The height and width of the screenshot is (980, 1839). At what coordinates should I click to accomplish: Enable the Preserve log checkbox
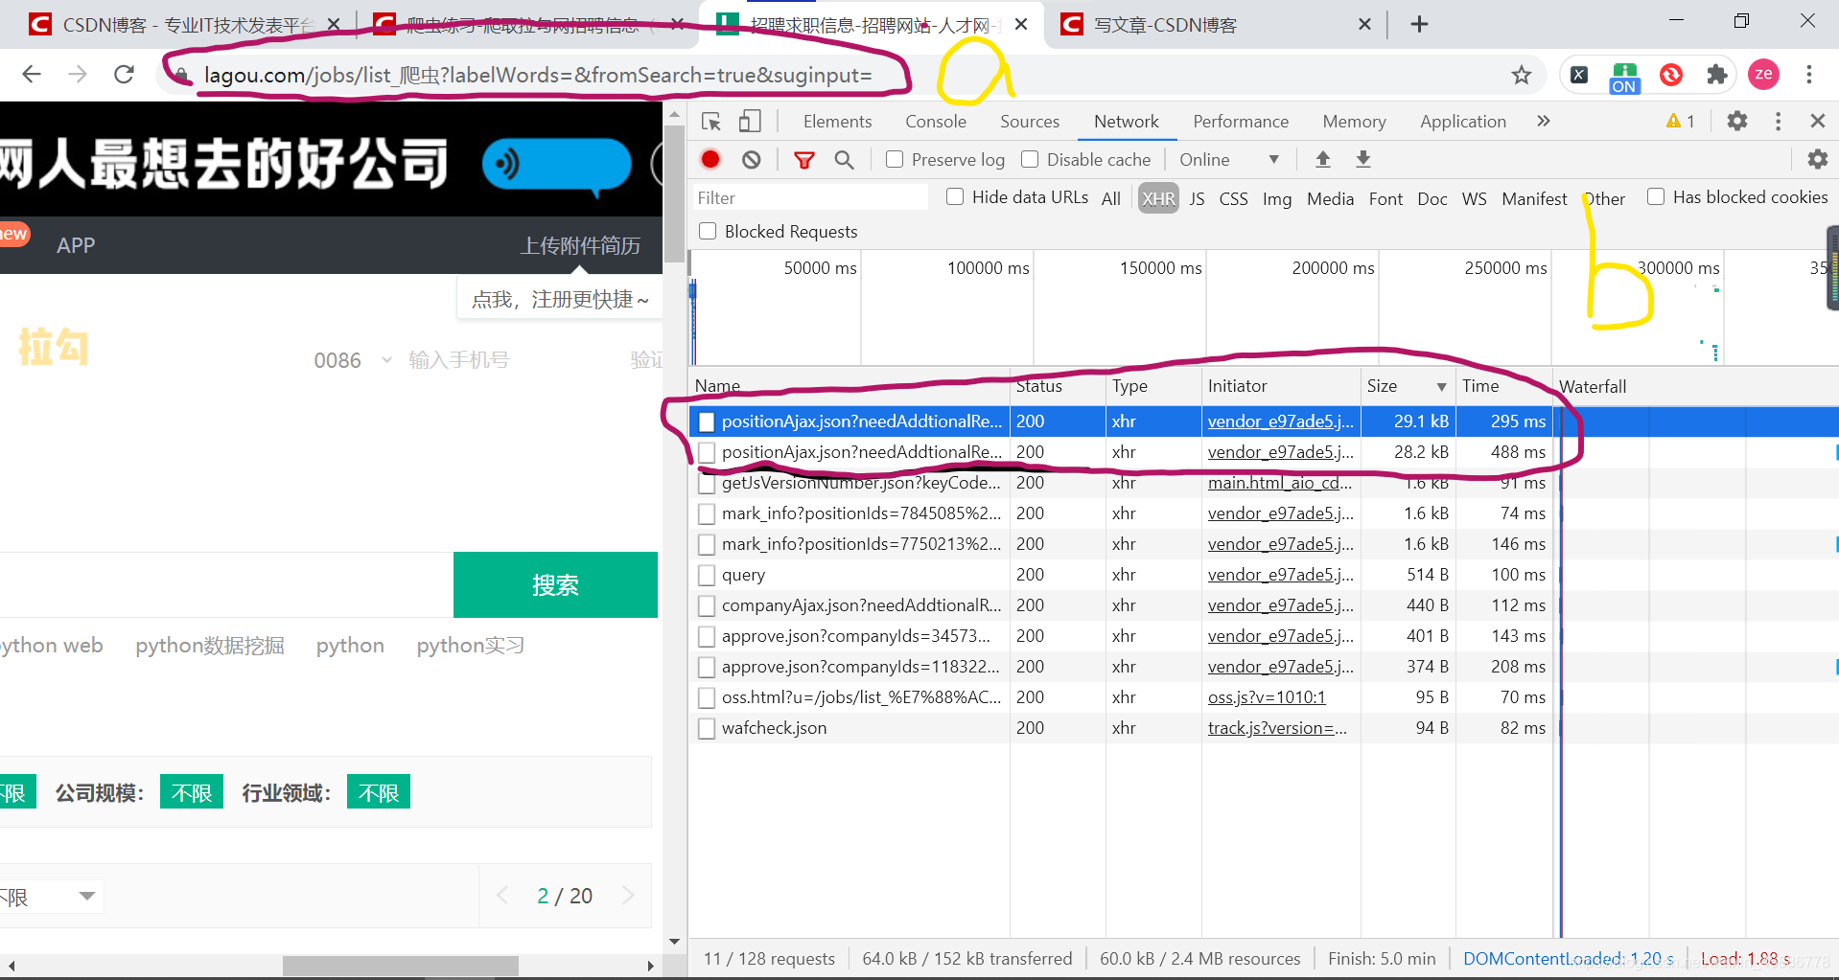[x=895, y=159]
